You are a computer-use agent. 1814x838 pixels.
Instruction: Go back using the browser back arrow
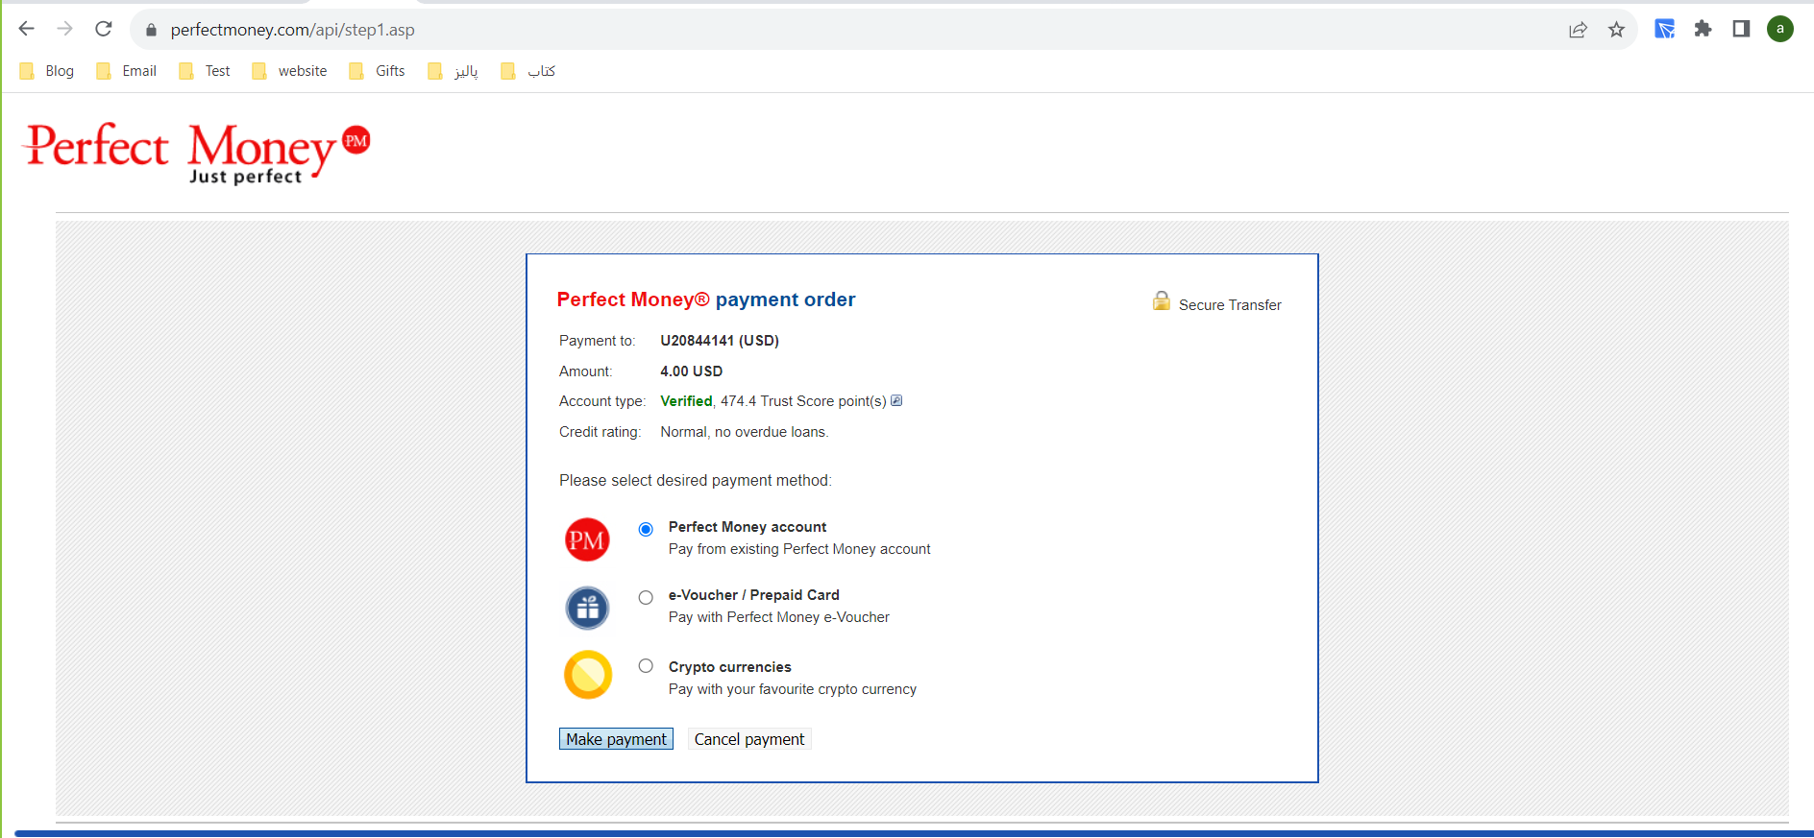(x=27, y=29)
